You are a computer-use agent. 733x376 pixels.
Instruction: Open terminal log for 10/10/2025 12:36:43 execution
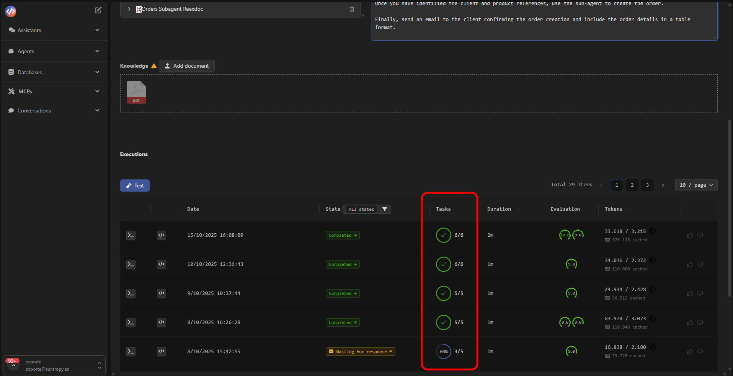(131, 264)
